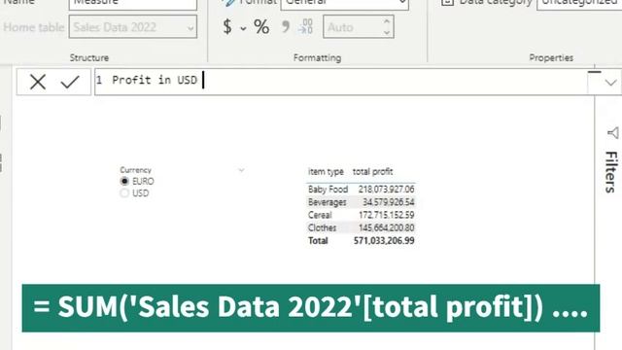Select the EURO radio button
Image resolution: width=622 pixels, height=350 pixels.
pos(124,182)
